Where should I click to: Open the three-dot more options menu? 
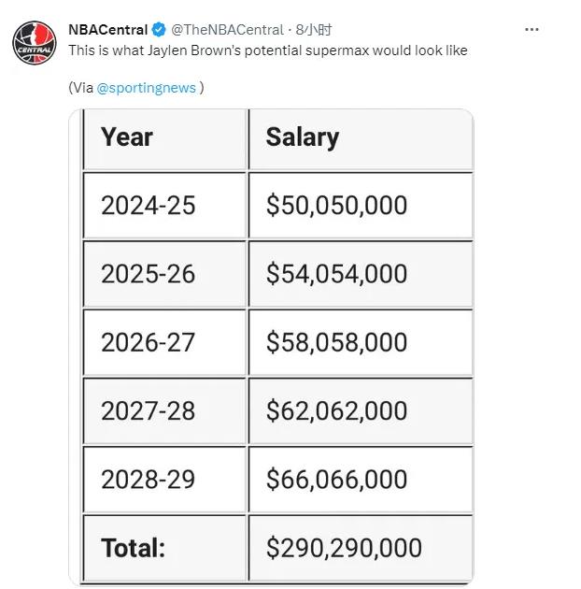pos(531,29)
